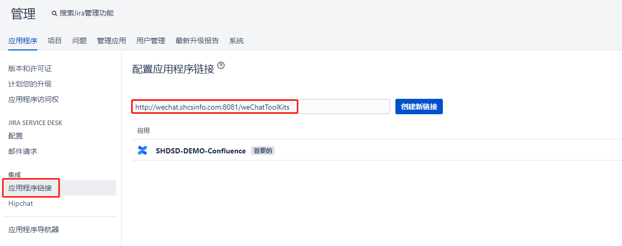Open Hipchat integration in sidebar
Viewport: 622px width, 246px height.
(x=21, y=203)
